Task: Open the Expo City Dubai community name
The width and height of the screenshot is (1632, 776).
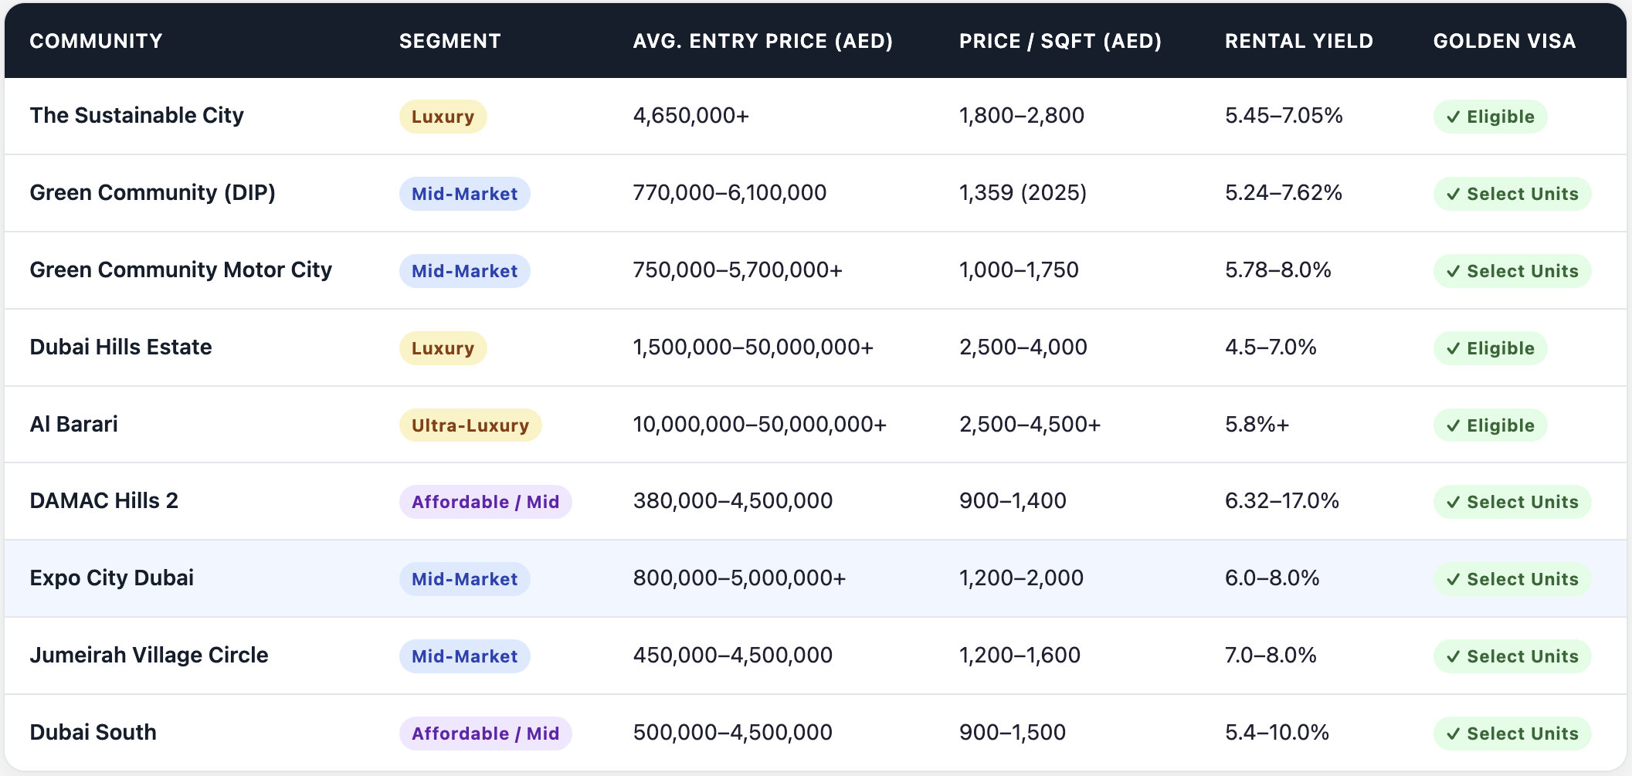Action: pyautogui.click(x=112, y=578)
